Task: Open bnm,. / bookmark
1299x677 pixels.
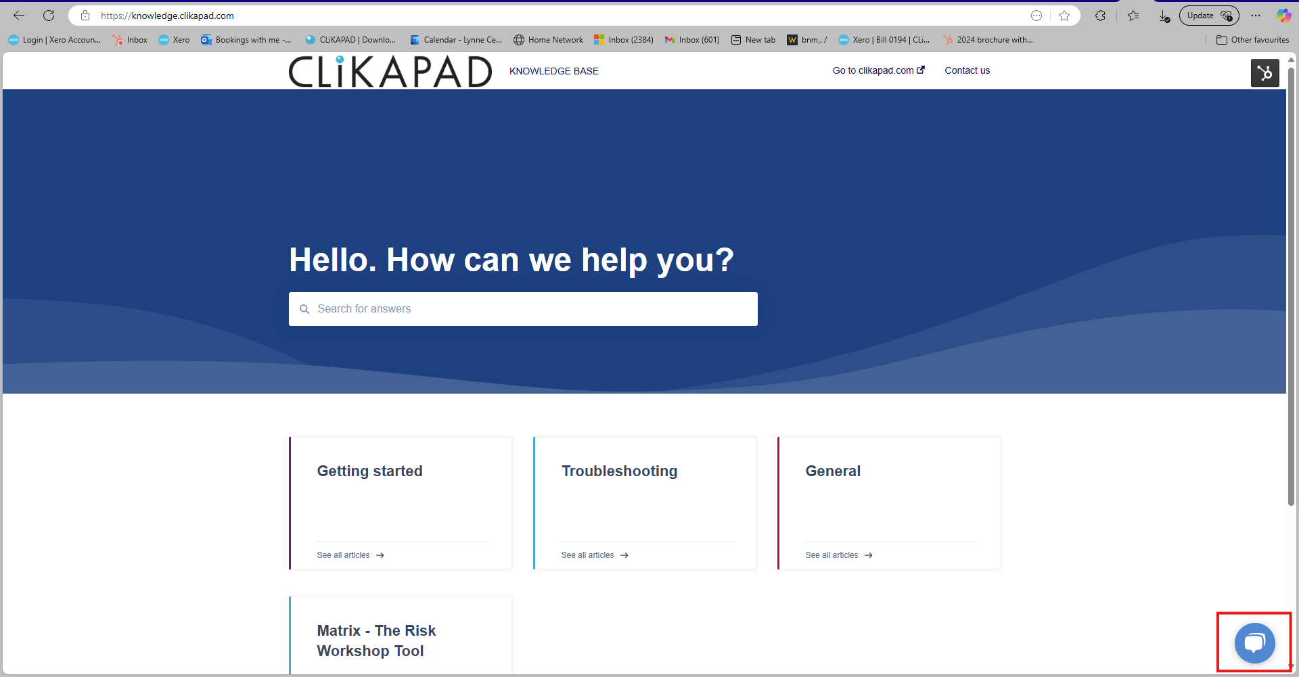Action: pos(807,40)
